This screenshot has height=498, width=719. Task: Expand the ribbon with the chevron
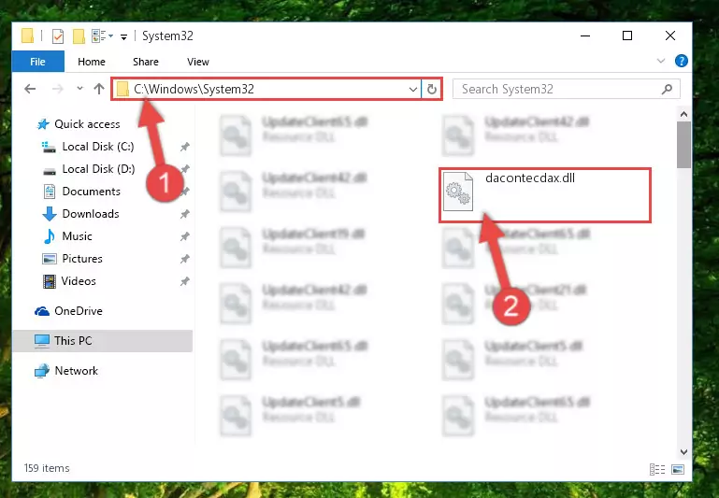click(661, 61)
